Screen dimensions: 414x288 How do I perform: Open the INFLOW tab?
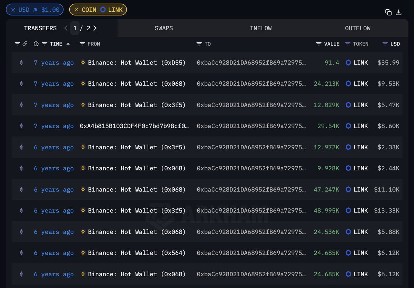pos(261,28)
